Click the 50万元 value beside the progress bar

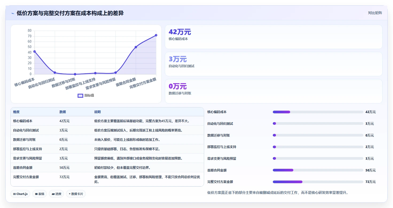tap(371, 170)
